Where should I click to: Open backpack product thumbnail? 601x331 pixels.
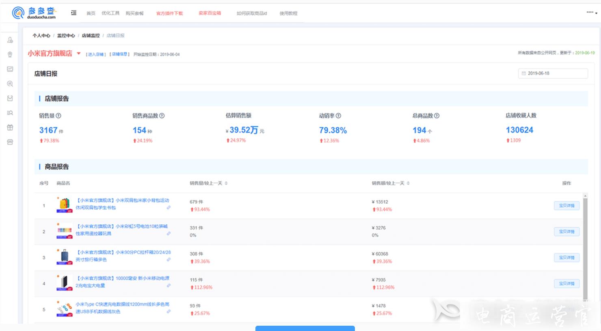tap(64, 205)
